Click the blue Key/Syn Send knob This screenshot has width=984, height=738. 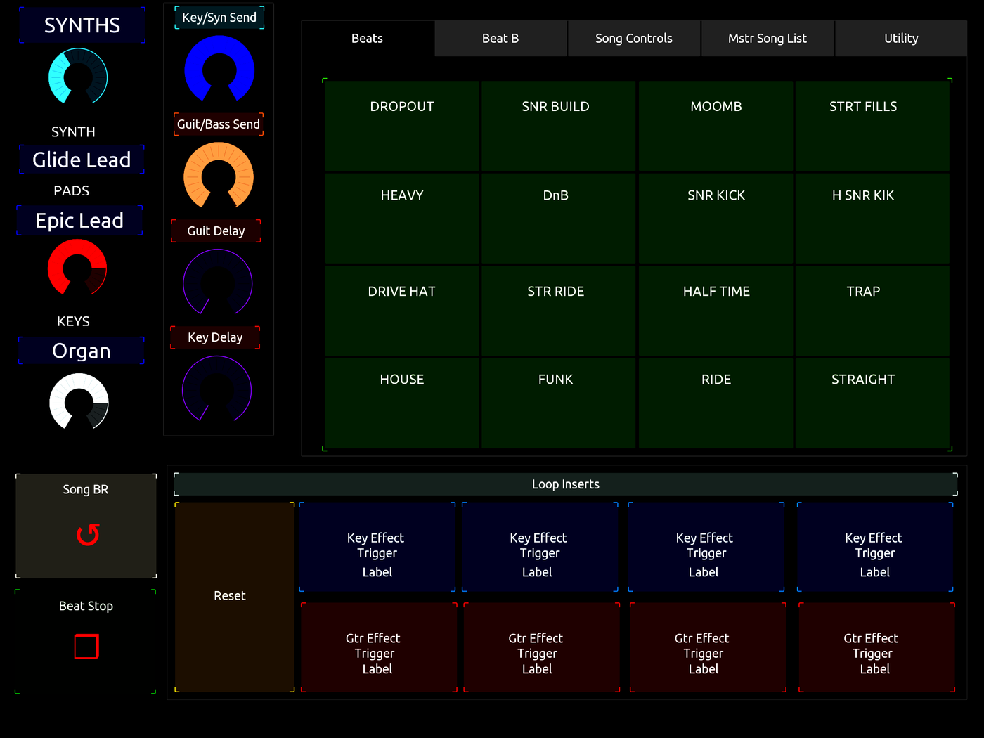click(x=219, y=70)
